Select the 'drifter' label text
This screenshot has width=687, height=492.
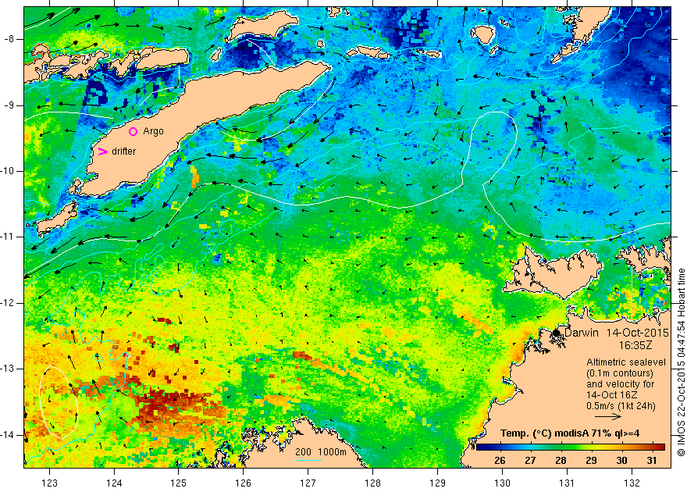(x=123, y=152)
